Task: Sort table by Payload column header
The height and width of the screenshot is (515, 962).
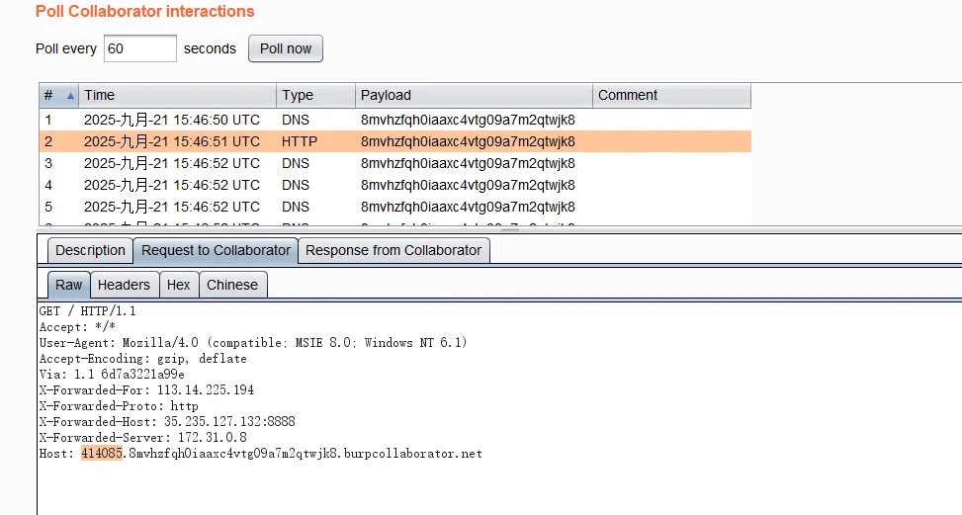Action: tap(473, 96)
